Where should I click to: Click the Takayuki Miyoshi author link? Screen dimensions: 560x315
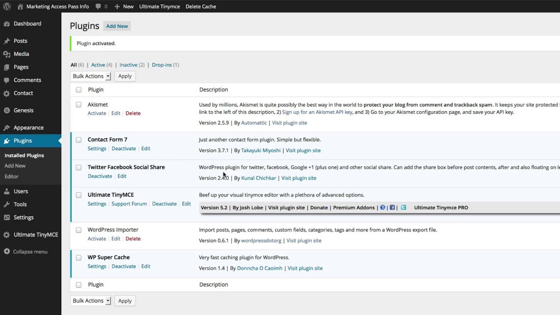click(x=261, y=150)
